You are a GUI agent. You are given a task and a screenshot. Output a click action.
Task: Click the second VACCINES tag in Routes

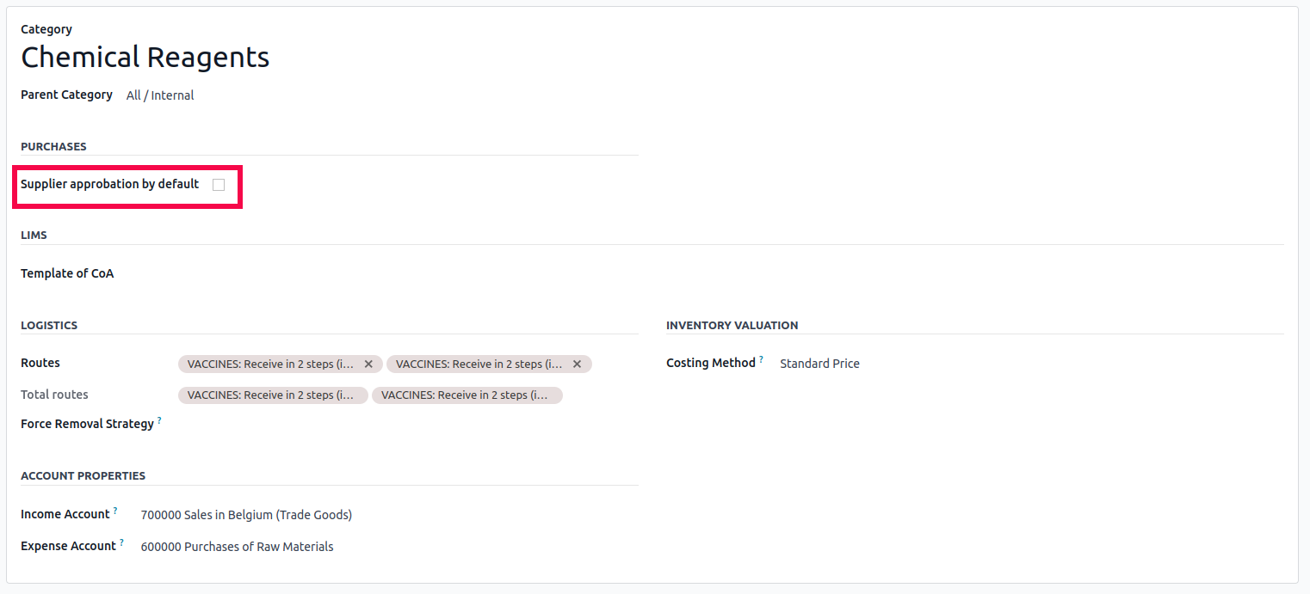point(479,364)
